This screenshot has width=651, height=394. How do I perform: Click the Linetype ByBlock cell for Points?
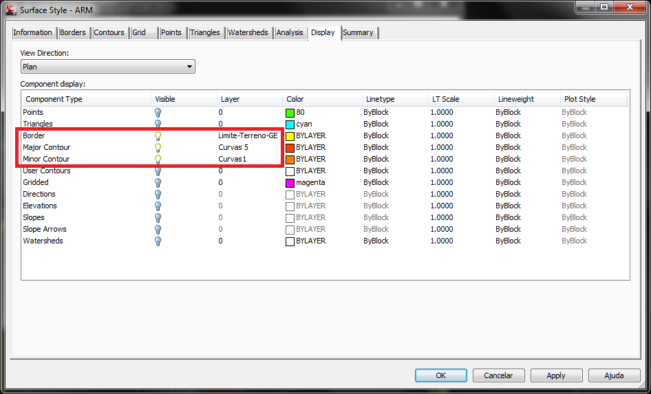(x=376, y=112)
